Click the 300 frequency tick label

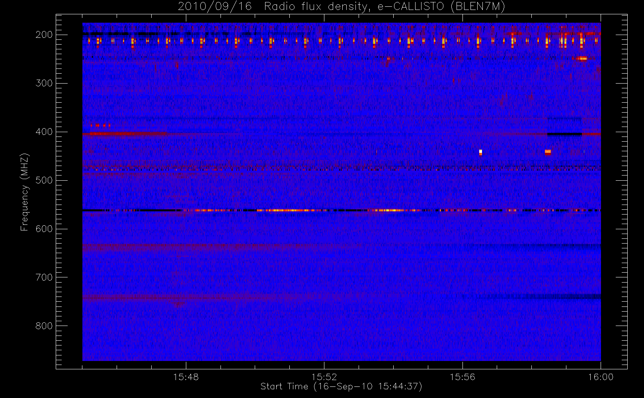tap(44, 83)
